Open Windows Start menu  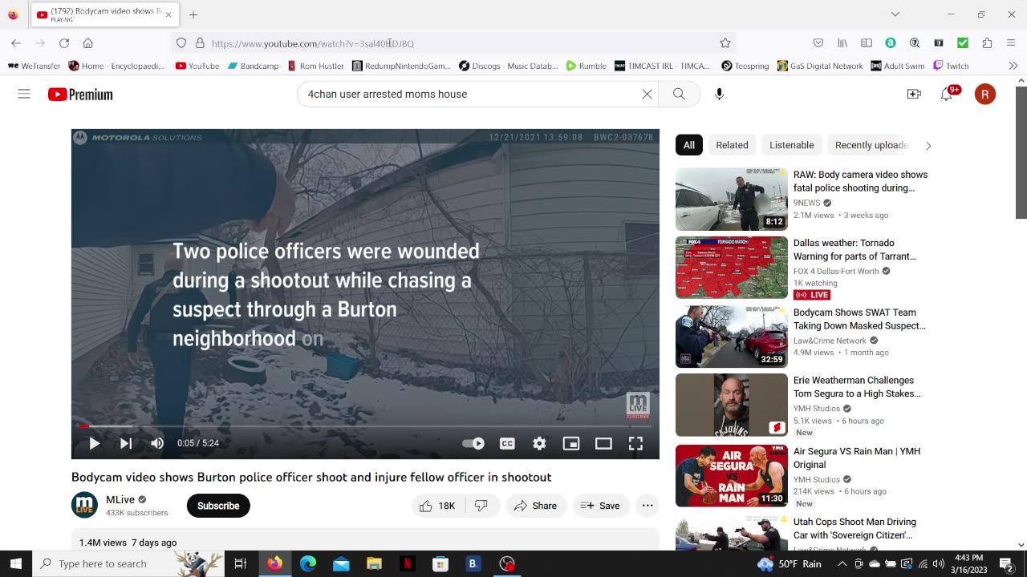(x=16, y=563)
